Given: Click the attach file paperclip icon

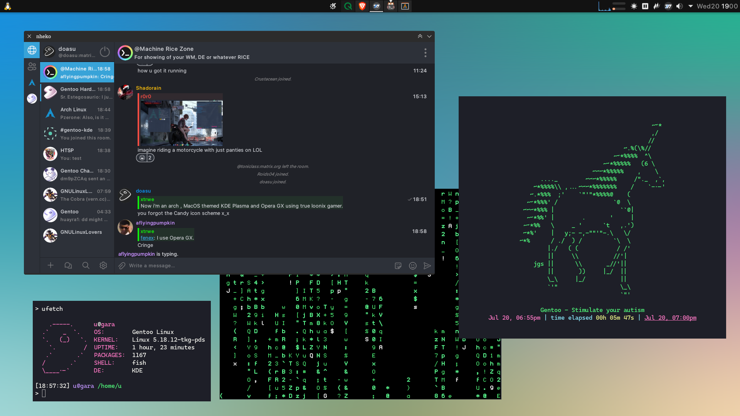Looking at the screenshot, I should [x=122, y=266].
